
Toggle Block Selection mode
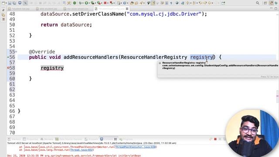click(x=167, y=3)
